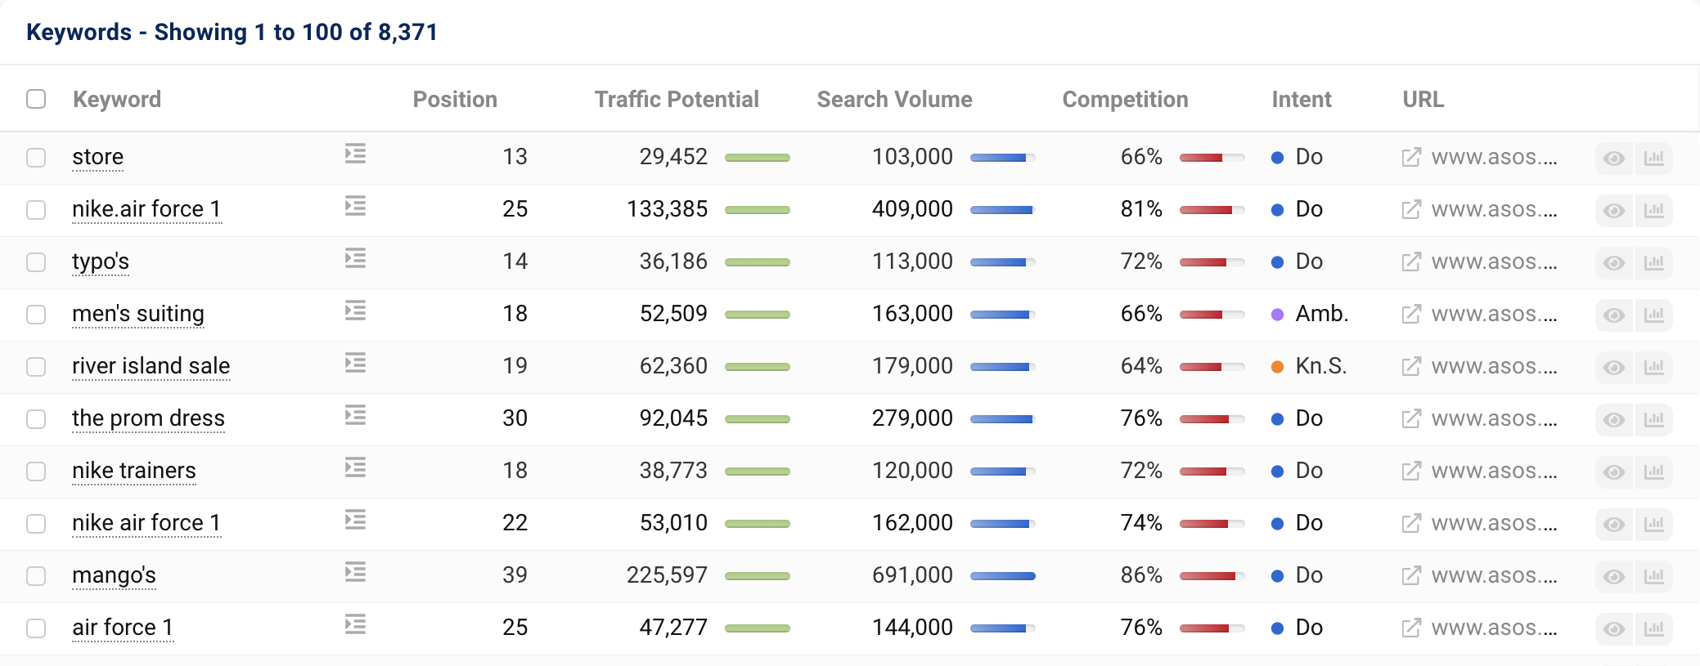Screen dimensions: 1700x666
Task: Open www.asos URL in river island sale row
Action: coord(1495,366)
